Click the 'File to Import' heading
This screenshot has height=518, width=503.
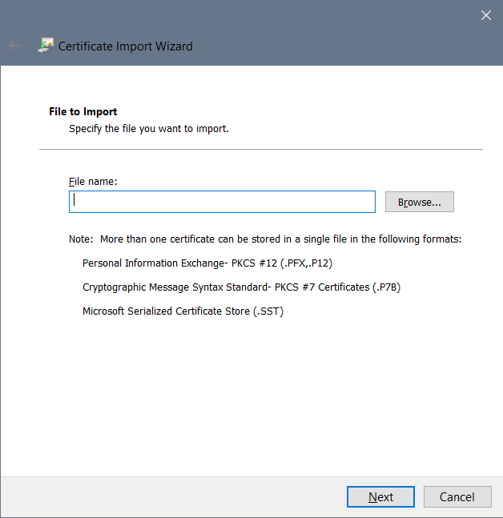83,111
